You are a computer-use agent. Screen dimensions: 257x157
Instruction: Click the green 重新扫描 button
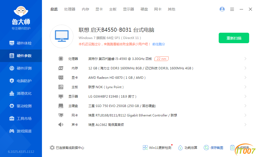(x=234, y=38)
